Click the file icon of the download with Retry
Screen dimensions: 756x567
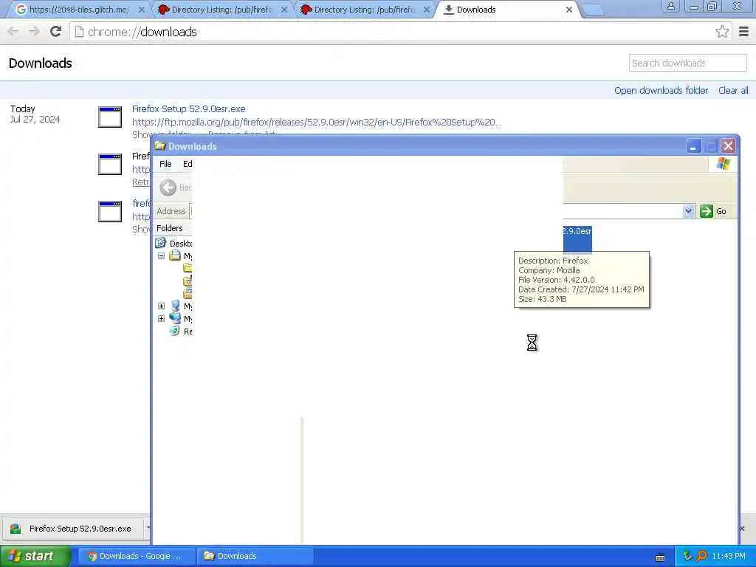tap(110, 165)
